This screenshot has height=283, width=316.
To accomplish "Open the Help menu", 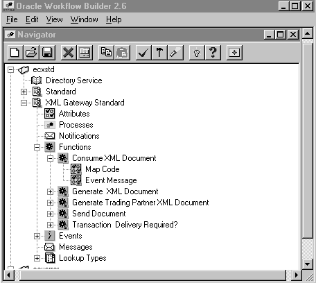I will (x=114, y=19).
